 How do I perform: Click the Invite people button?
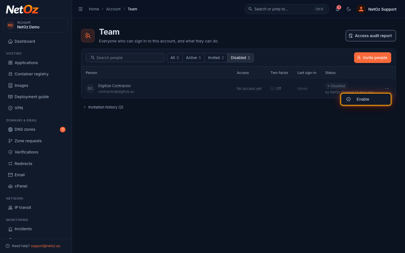[372, 58]
